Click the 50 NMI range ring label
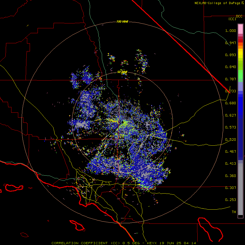 122,72
